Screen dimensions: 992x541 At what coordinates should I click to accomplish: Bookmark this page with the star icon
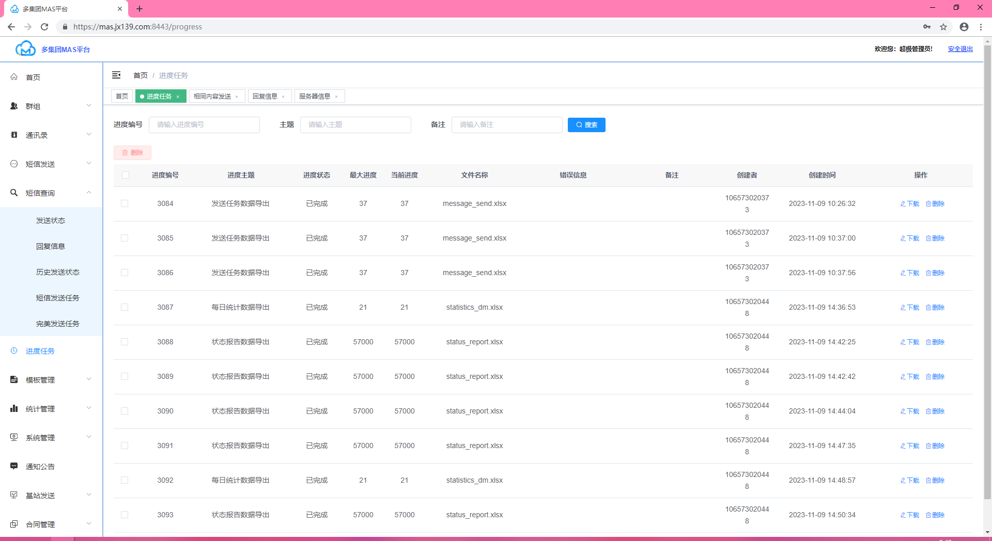click(x=943, y=27)
